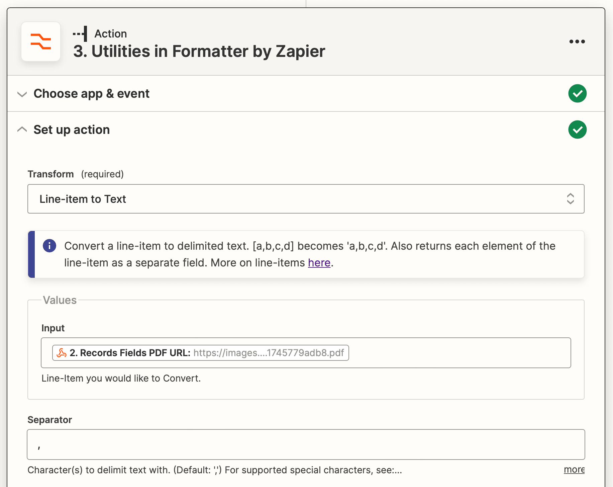613x487 pixels.
Task: Click the Values group label
Action: [x=60, y=300]
